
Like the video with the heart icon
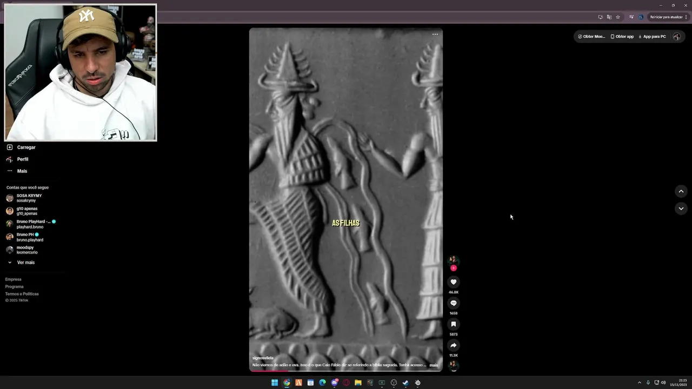pyautogui.click(x=453, y=282)
